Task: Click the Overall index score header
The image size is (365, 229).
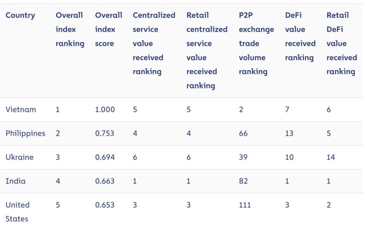Action: (x=109, y=29)
